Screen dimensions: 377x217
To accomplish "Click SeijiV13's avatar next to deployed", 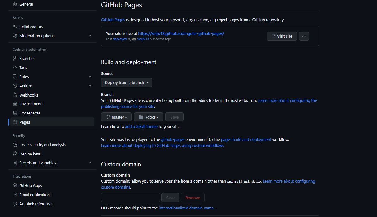I will (134, 39).
